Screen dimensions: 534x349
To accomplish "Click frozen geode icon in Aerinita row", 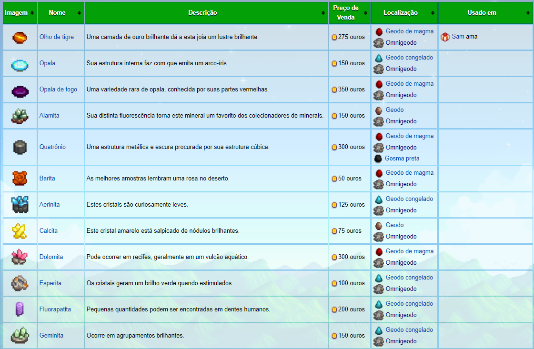I will [379, 199].
